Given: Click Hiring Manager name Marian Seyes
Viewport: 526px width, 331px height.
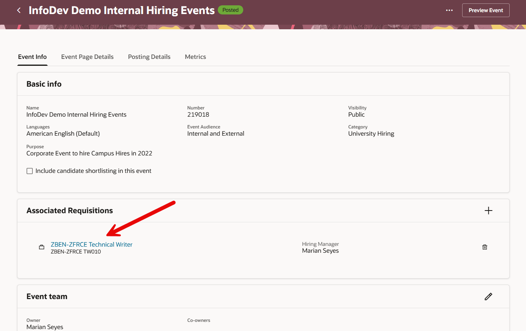Looking at the screenshot, I should pyautogui.click(x=320, y=251).
